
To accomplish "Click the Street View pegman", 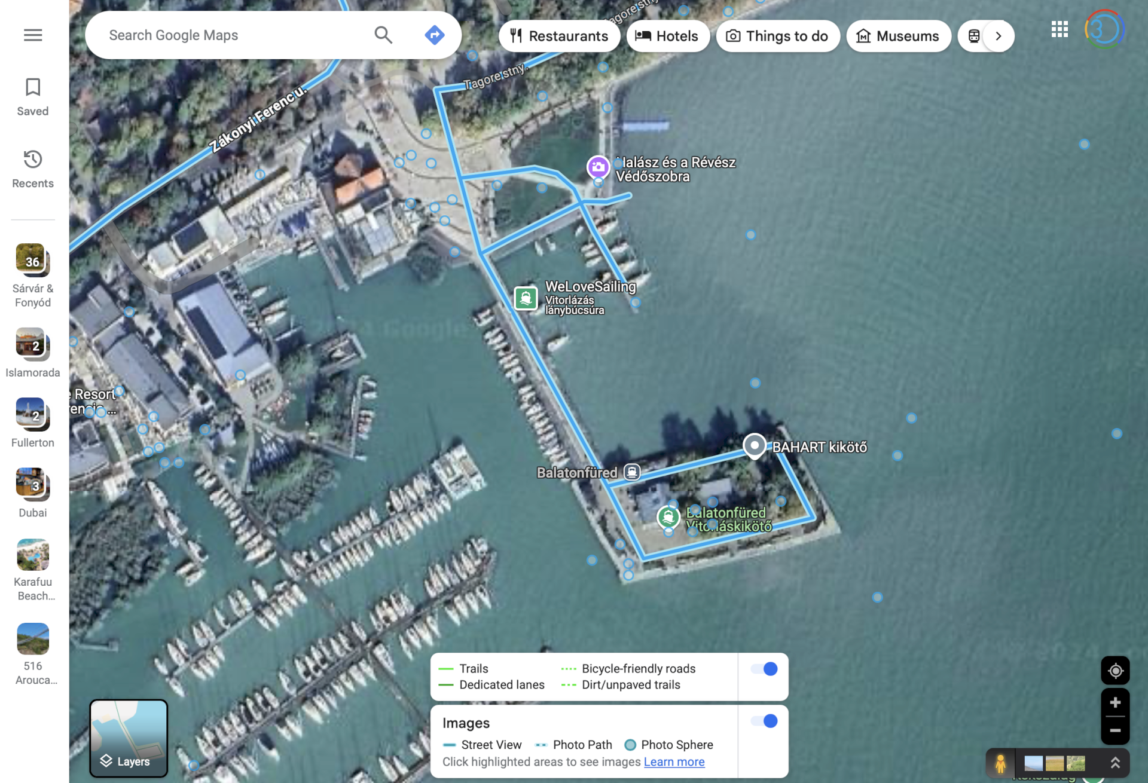I will [1000, 763].
